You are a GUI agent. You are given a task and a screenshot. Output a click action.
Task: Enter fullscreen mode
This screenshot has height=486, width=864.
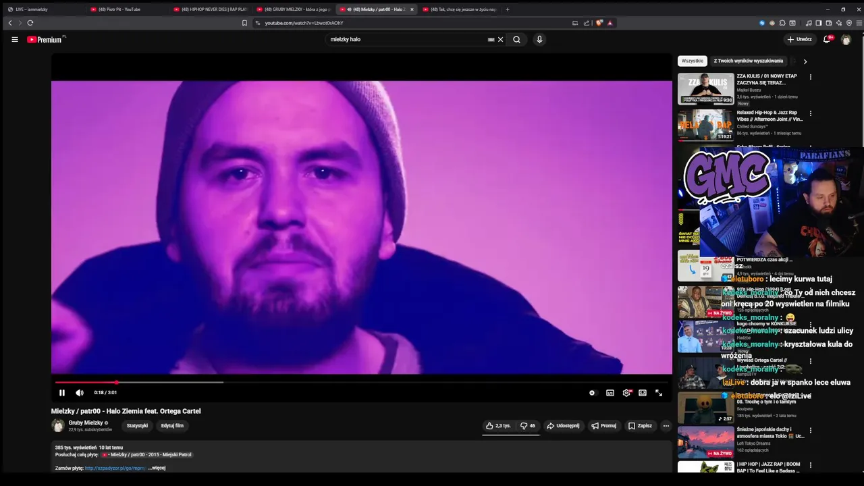(659, 393)
